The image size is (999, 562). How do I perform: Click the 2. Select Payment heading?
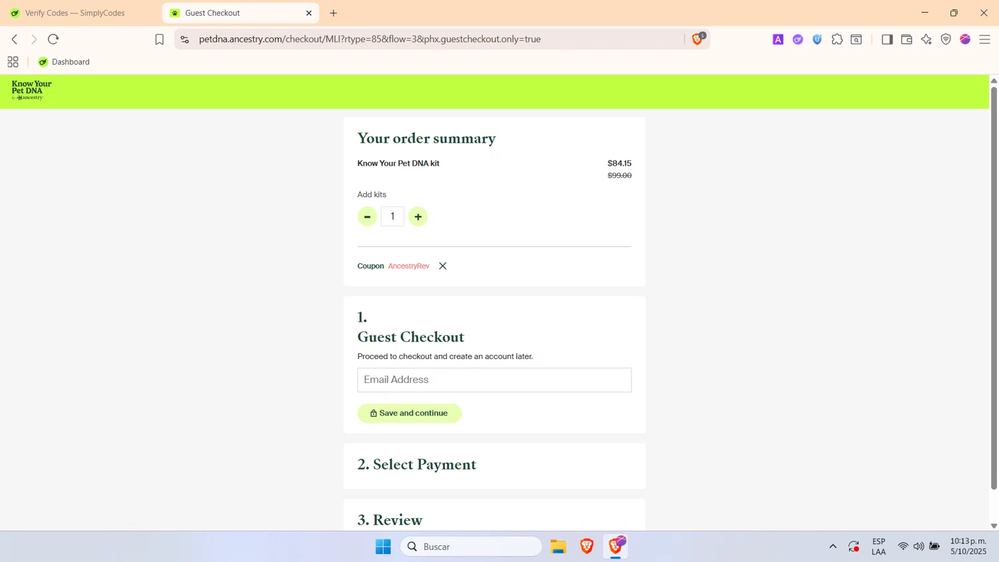pyautogui.click(x=417, y=464)
